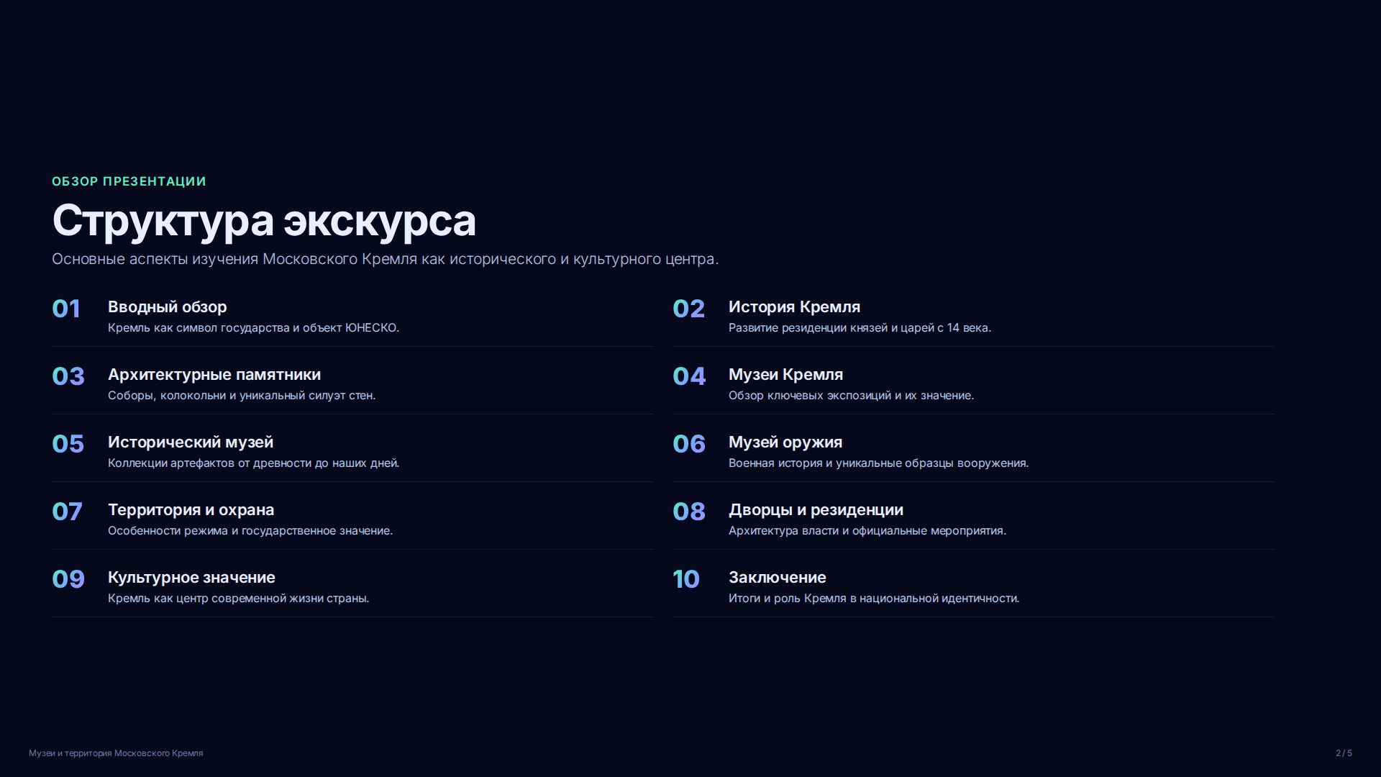Screen dimensions: 1381x777
Task: Click the number 06
Action: click(x=688, y=444)
